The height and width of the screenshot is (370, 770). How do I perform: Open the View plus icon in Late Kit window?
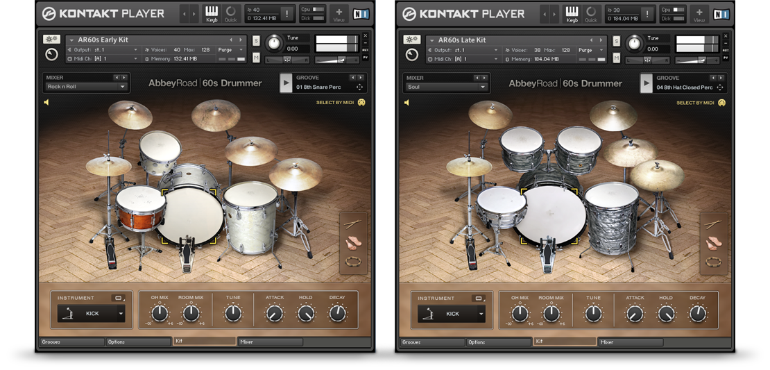coord(699,14)
